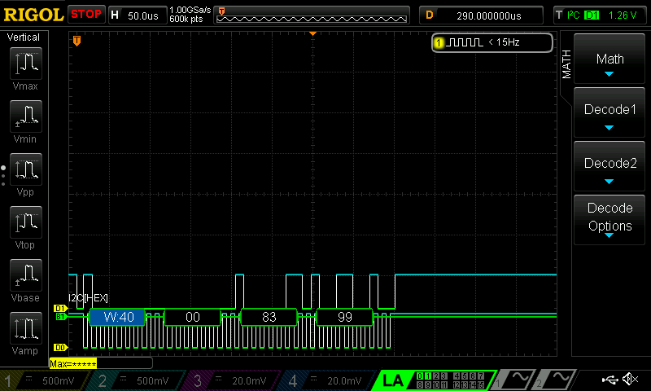Screen dimensions: 651x391
Task: Click the D0 digital channel label
Action: (60, 347)
